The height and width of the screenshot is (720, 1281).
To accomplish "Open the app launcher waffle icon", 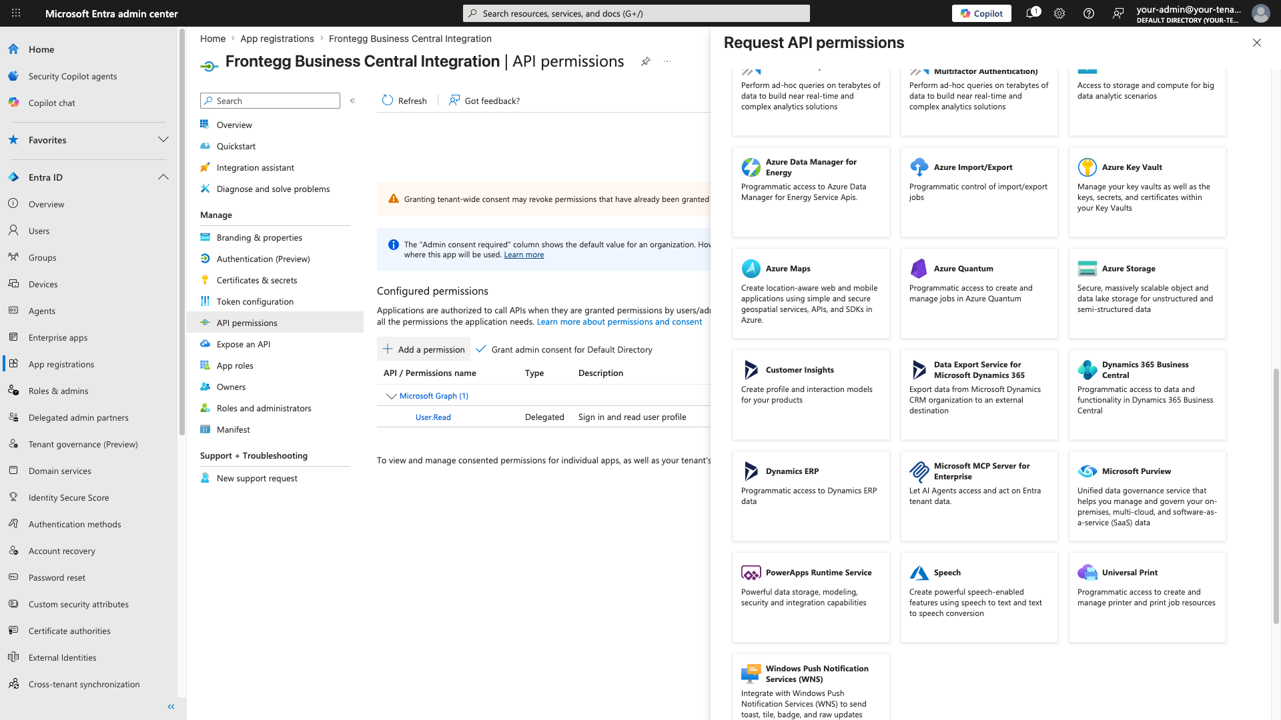I will click(x=16, y=13).
